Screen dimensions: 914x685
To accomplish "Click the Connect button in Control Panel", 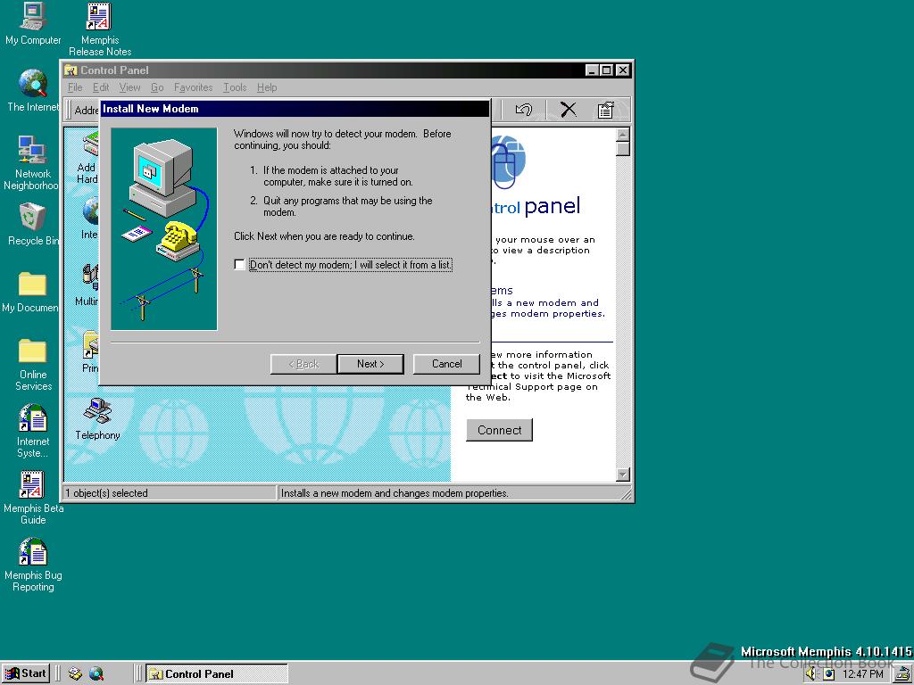I will point(499,430).
